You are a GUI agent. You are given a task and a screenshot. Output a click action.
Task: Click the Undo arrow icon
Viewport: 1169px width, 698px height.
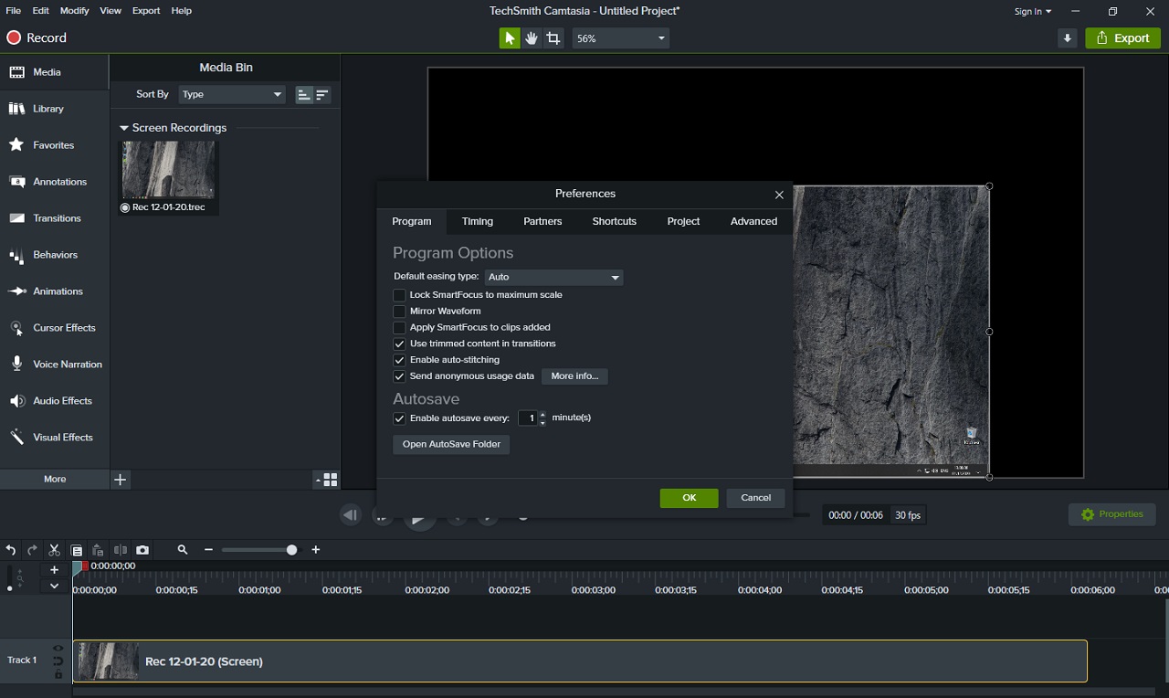point(11,550)
